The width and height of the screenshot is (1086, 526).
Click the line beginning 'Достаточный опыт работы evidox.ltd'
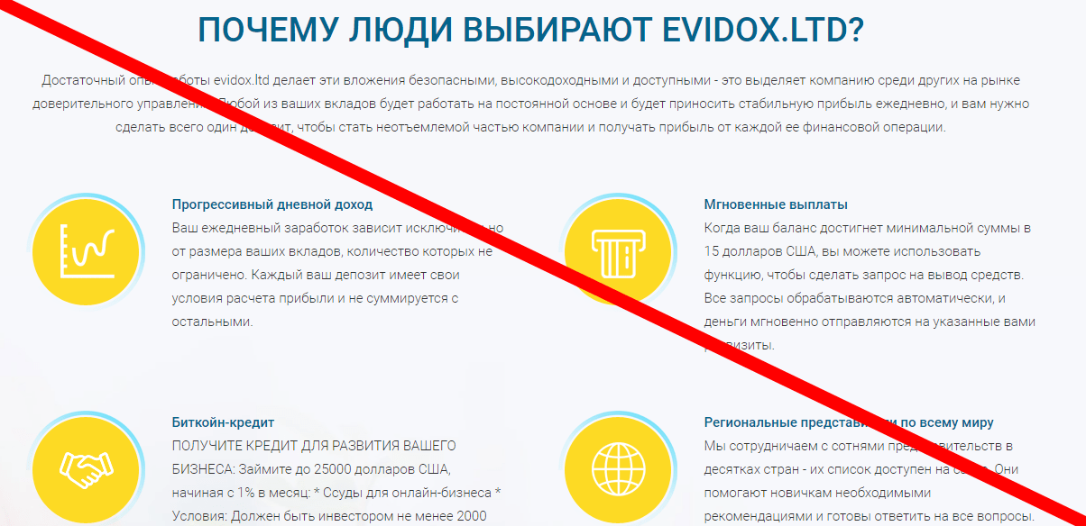click(530, 80)
